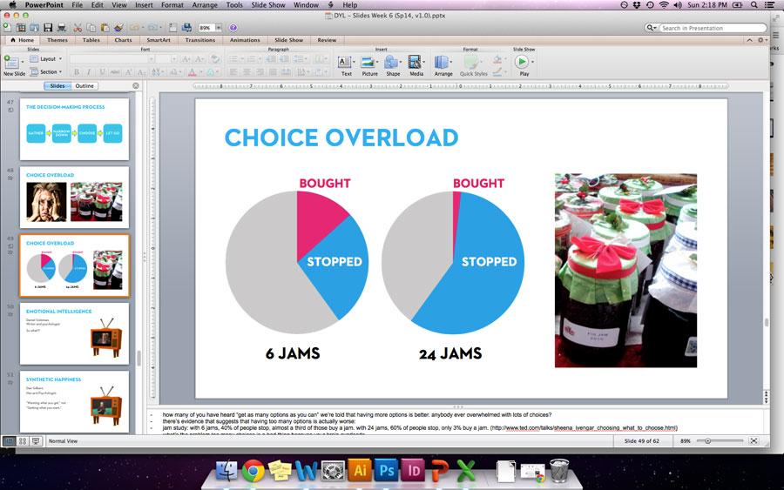Image resolution: width=784 pixels, height=490 pixels.
Task: Click the New Presentation icon
Action: pyautogui.click(x=8, y=28)
